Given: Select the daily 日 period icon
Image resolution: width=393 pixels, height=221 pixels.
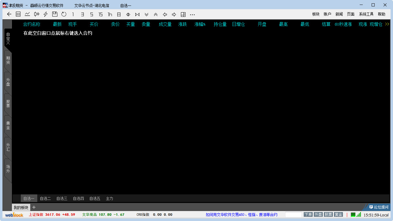Looking at the screenshot, I should click(119, 14).
